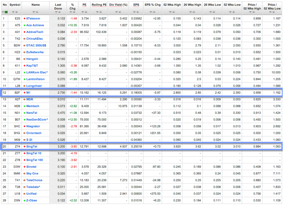283x205 pixels.
Task: Click the underlined EPS header label
Action: tap(136, 5)
